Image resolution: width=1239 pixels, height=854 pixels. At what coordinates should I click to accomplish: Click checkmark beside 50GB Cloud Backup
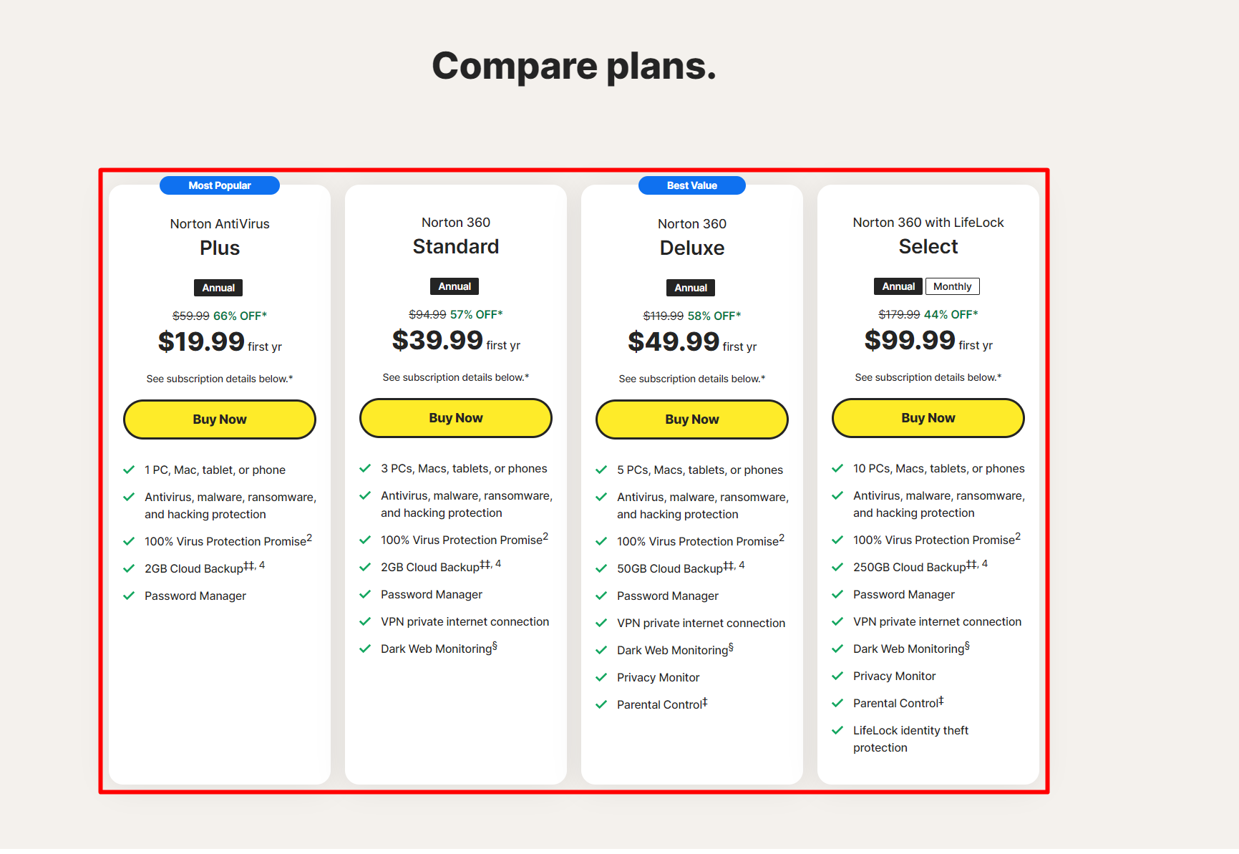[x=601, y=568]
